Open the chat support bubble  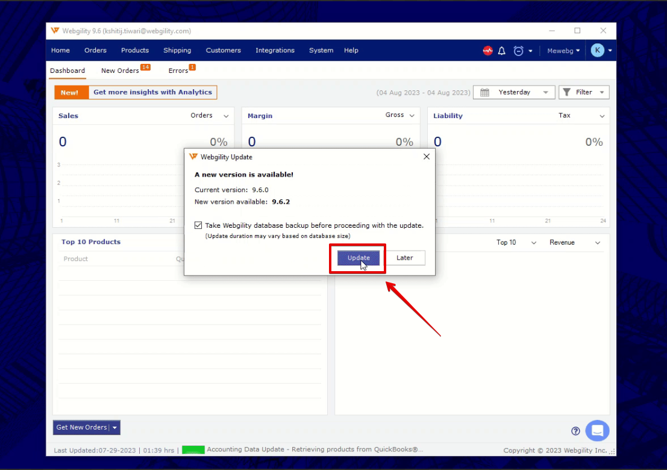pyautogui.click(x=597, y=430)
